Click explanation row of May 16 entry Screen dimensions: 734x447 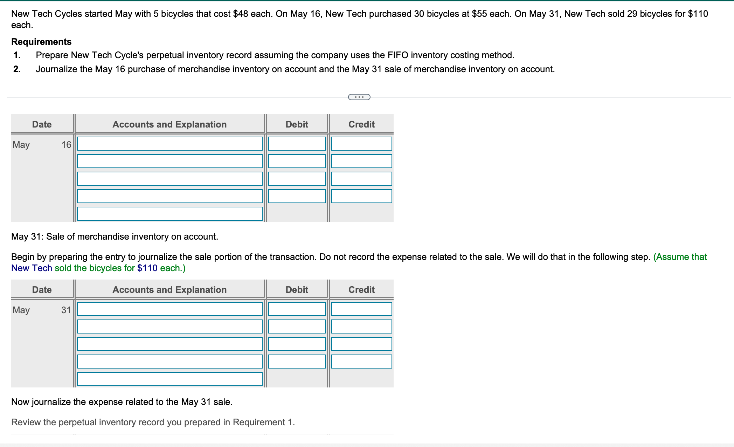(x=169, y=214)
